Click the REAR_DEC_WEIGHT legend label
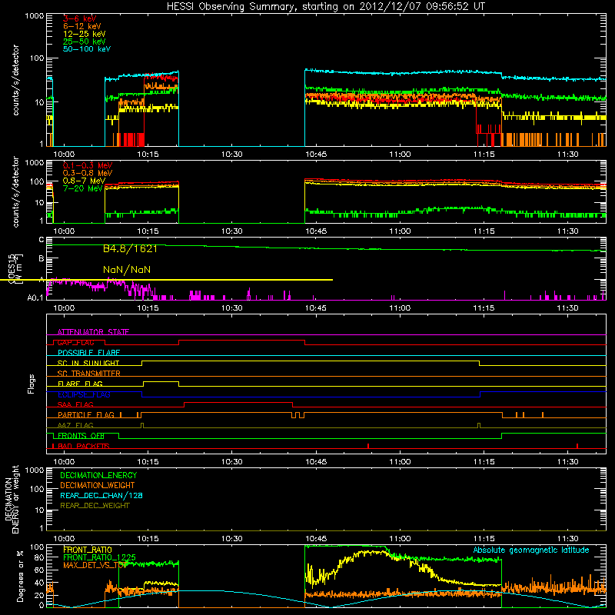This screenshot has width=615, height=615. point(95,506)
